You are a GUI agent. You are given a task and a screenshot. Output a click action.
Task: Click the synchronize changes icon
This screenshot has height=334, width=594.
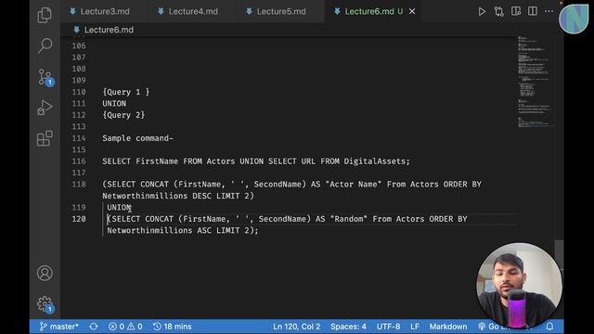coord(94,327)
